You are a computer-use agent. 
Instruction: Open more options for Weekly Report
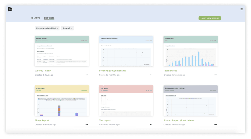tap(87, 75)
